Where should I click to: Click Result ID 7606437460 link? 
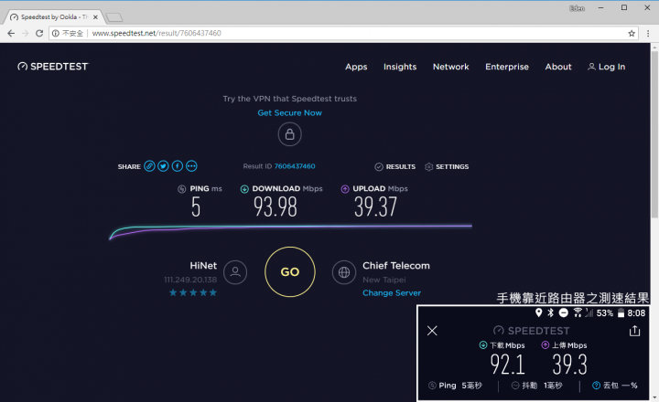coord(294,166)
